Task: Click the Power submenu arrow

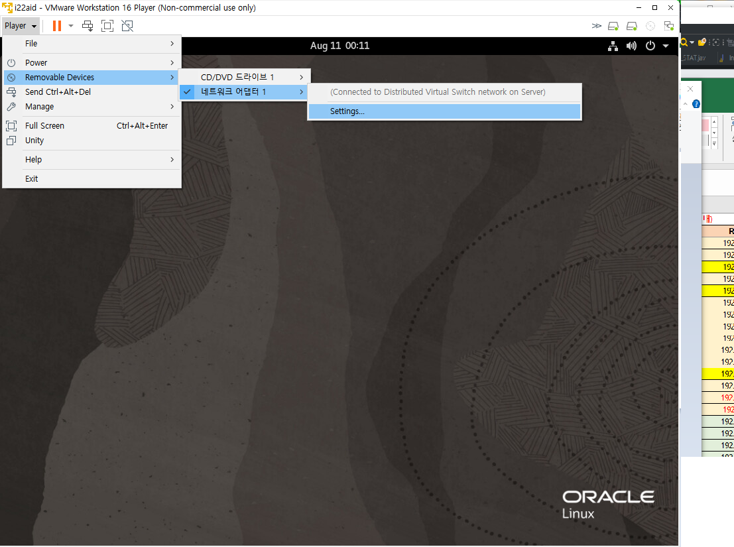Action: click(x=172, y=63)
